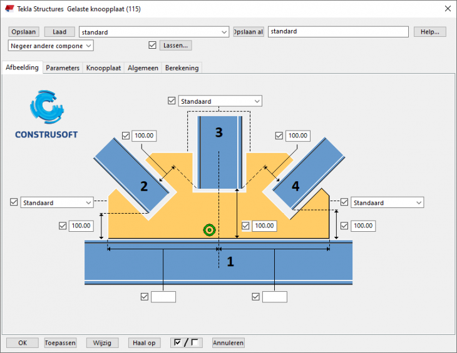Click the empty bottom-left dimension input field

click(x=163, y=297)
